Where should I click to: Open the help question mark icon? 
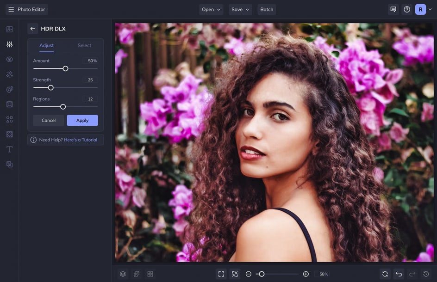[407, 9]
